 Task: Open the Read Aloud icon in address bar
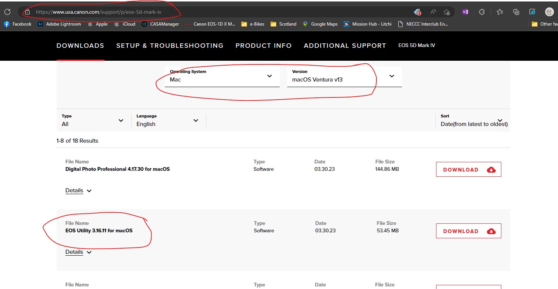pyautogui.click(x=433, y=12)
